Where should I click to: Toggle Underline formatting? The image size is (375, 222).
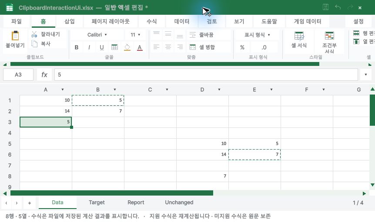tap(102, 47)
